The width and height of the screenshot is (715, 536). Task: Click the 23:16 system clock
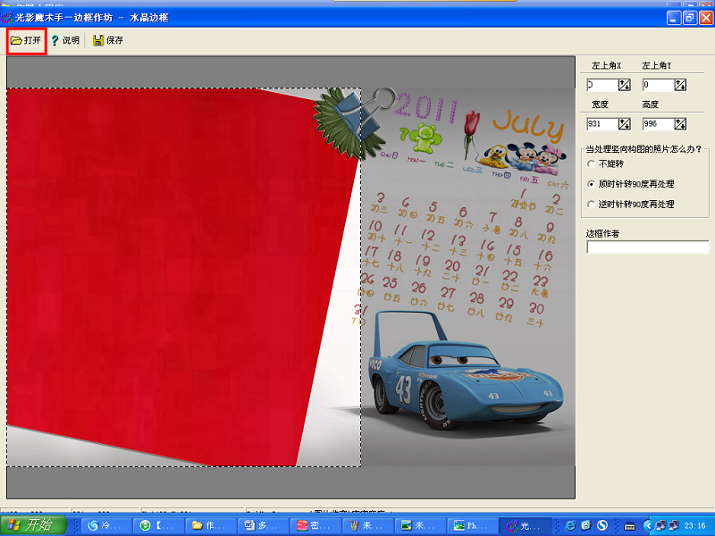coord(695,526)
